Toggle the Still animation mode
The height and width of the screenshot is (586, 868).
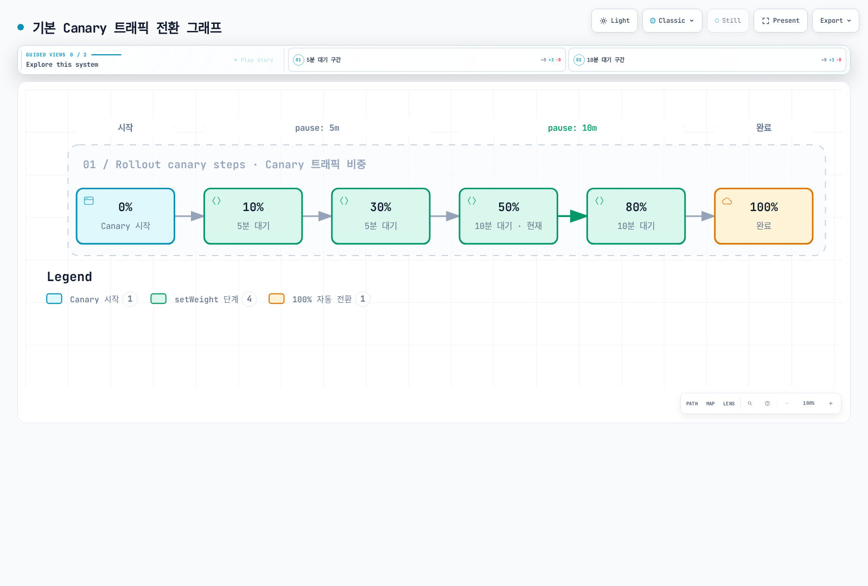727,21
